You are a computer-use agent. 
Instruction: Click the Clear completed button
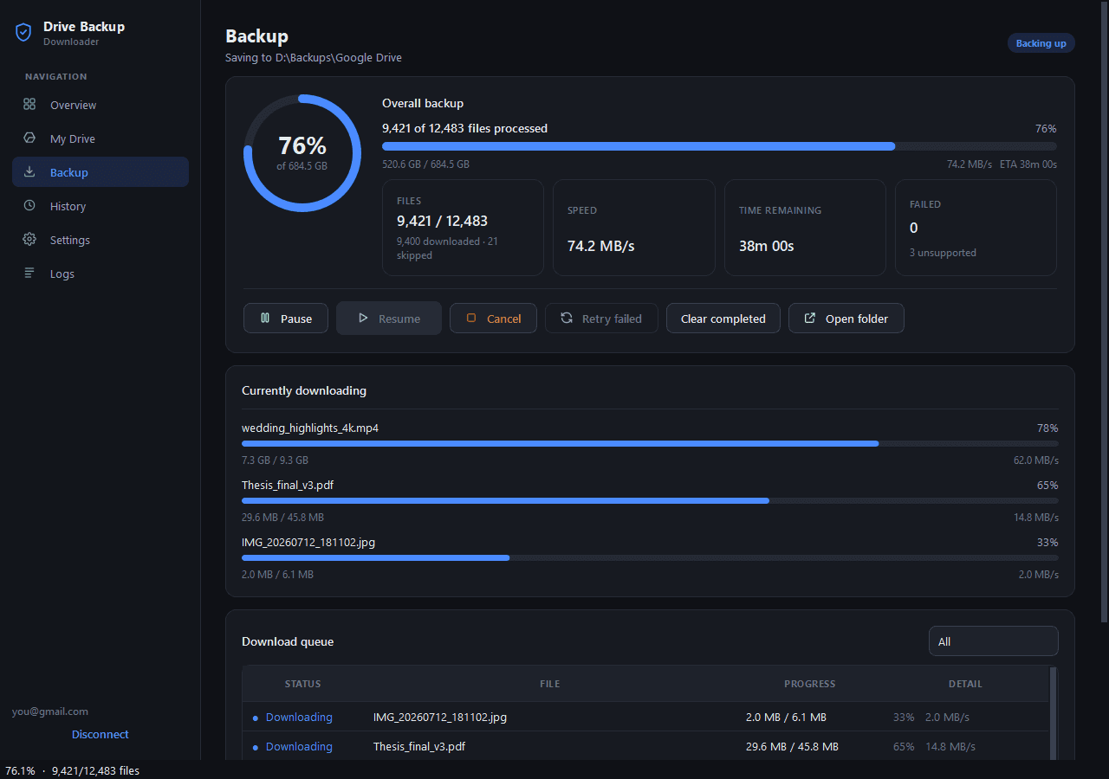723,319
